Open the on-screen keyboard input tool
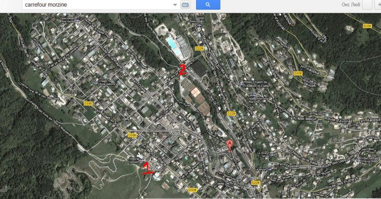This screenshot has width=381, height=199. pos(185,5)
